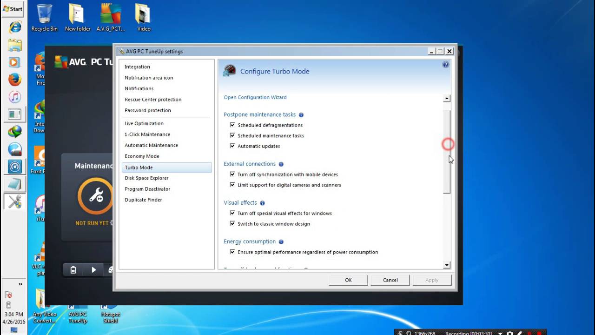Toggle Turn off synchronization with mobile devices
The width and height of the screenshot is (595, 335).
(232, 174)
